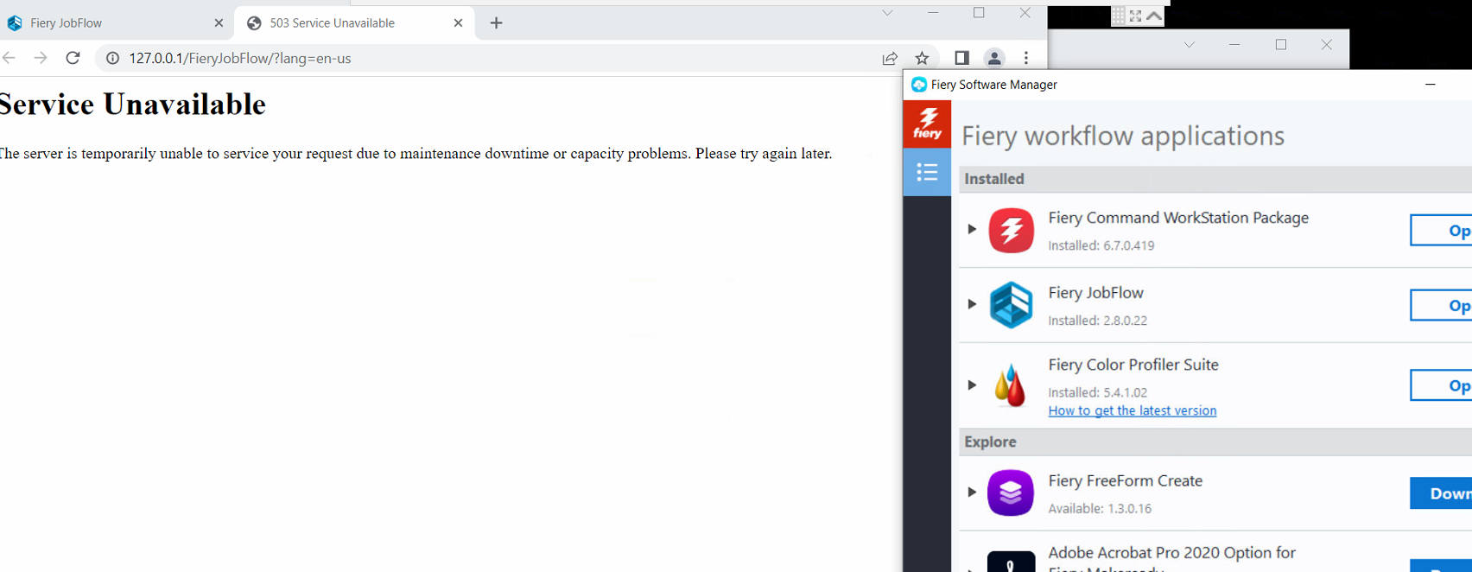Viewport: 1472px width, 572px height.
Task: Click 'Available: 1.3.0.16' version text
Action: click(1100, 508)
